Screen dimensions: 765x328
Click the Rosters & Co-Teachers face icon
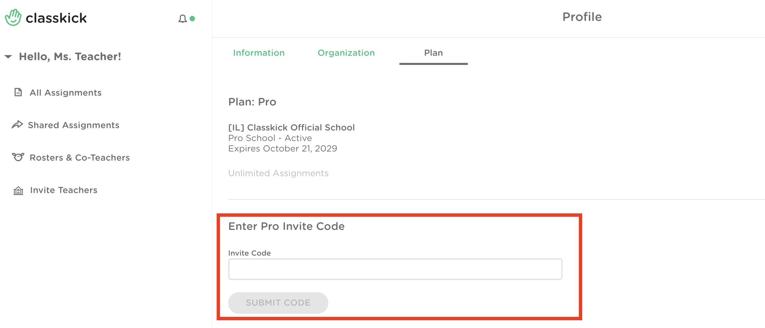[x=18, y=157]
